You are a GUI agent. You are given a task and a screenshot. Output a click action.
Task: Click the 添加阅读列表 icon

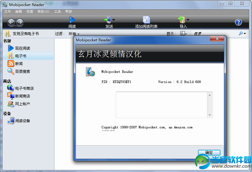point(147,20)
